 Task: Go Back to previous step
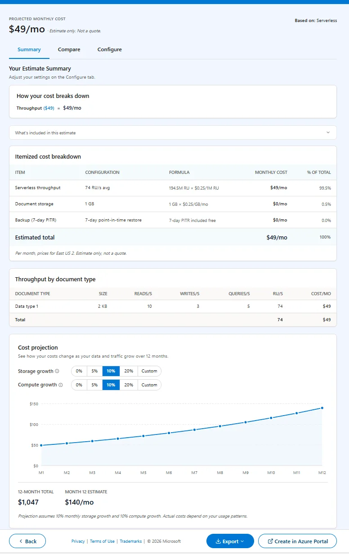click(27, 541)
